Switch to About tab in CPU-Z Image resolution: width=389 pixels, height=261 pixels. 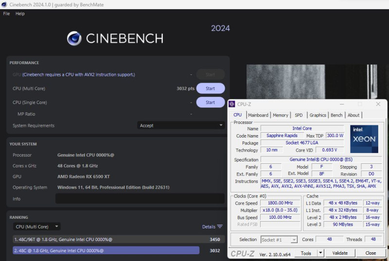[x=354, y=115]
